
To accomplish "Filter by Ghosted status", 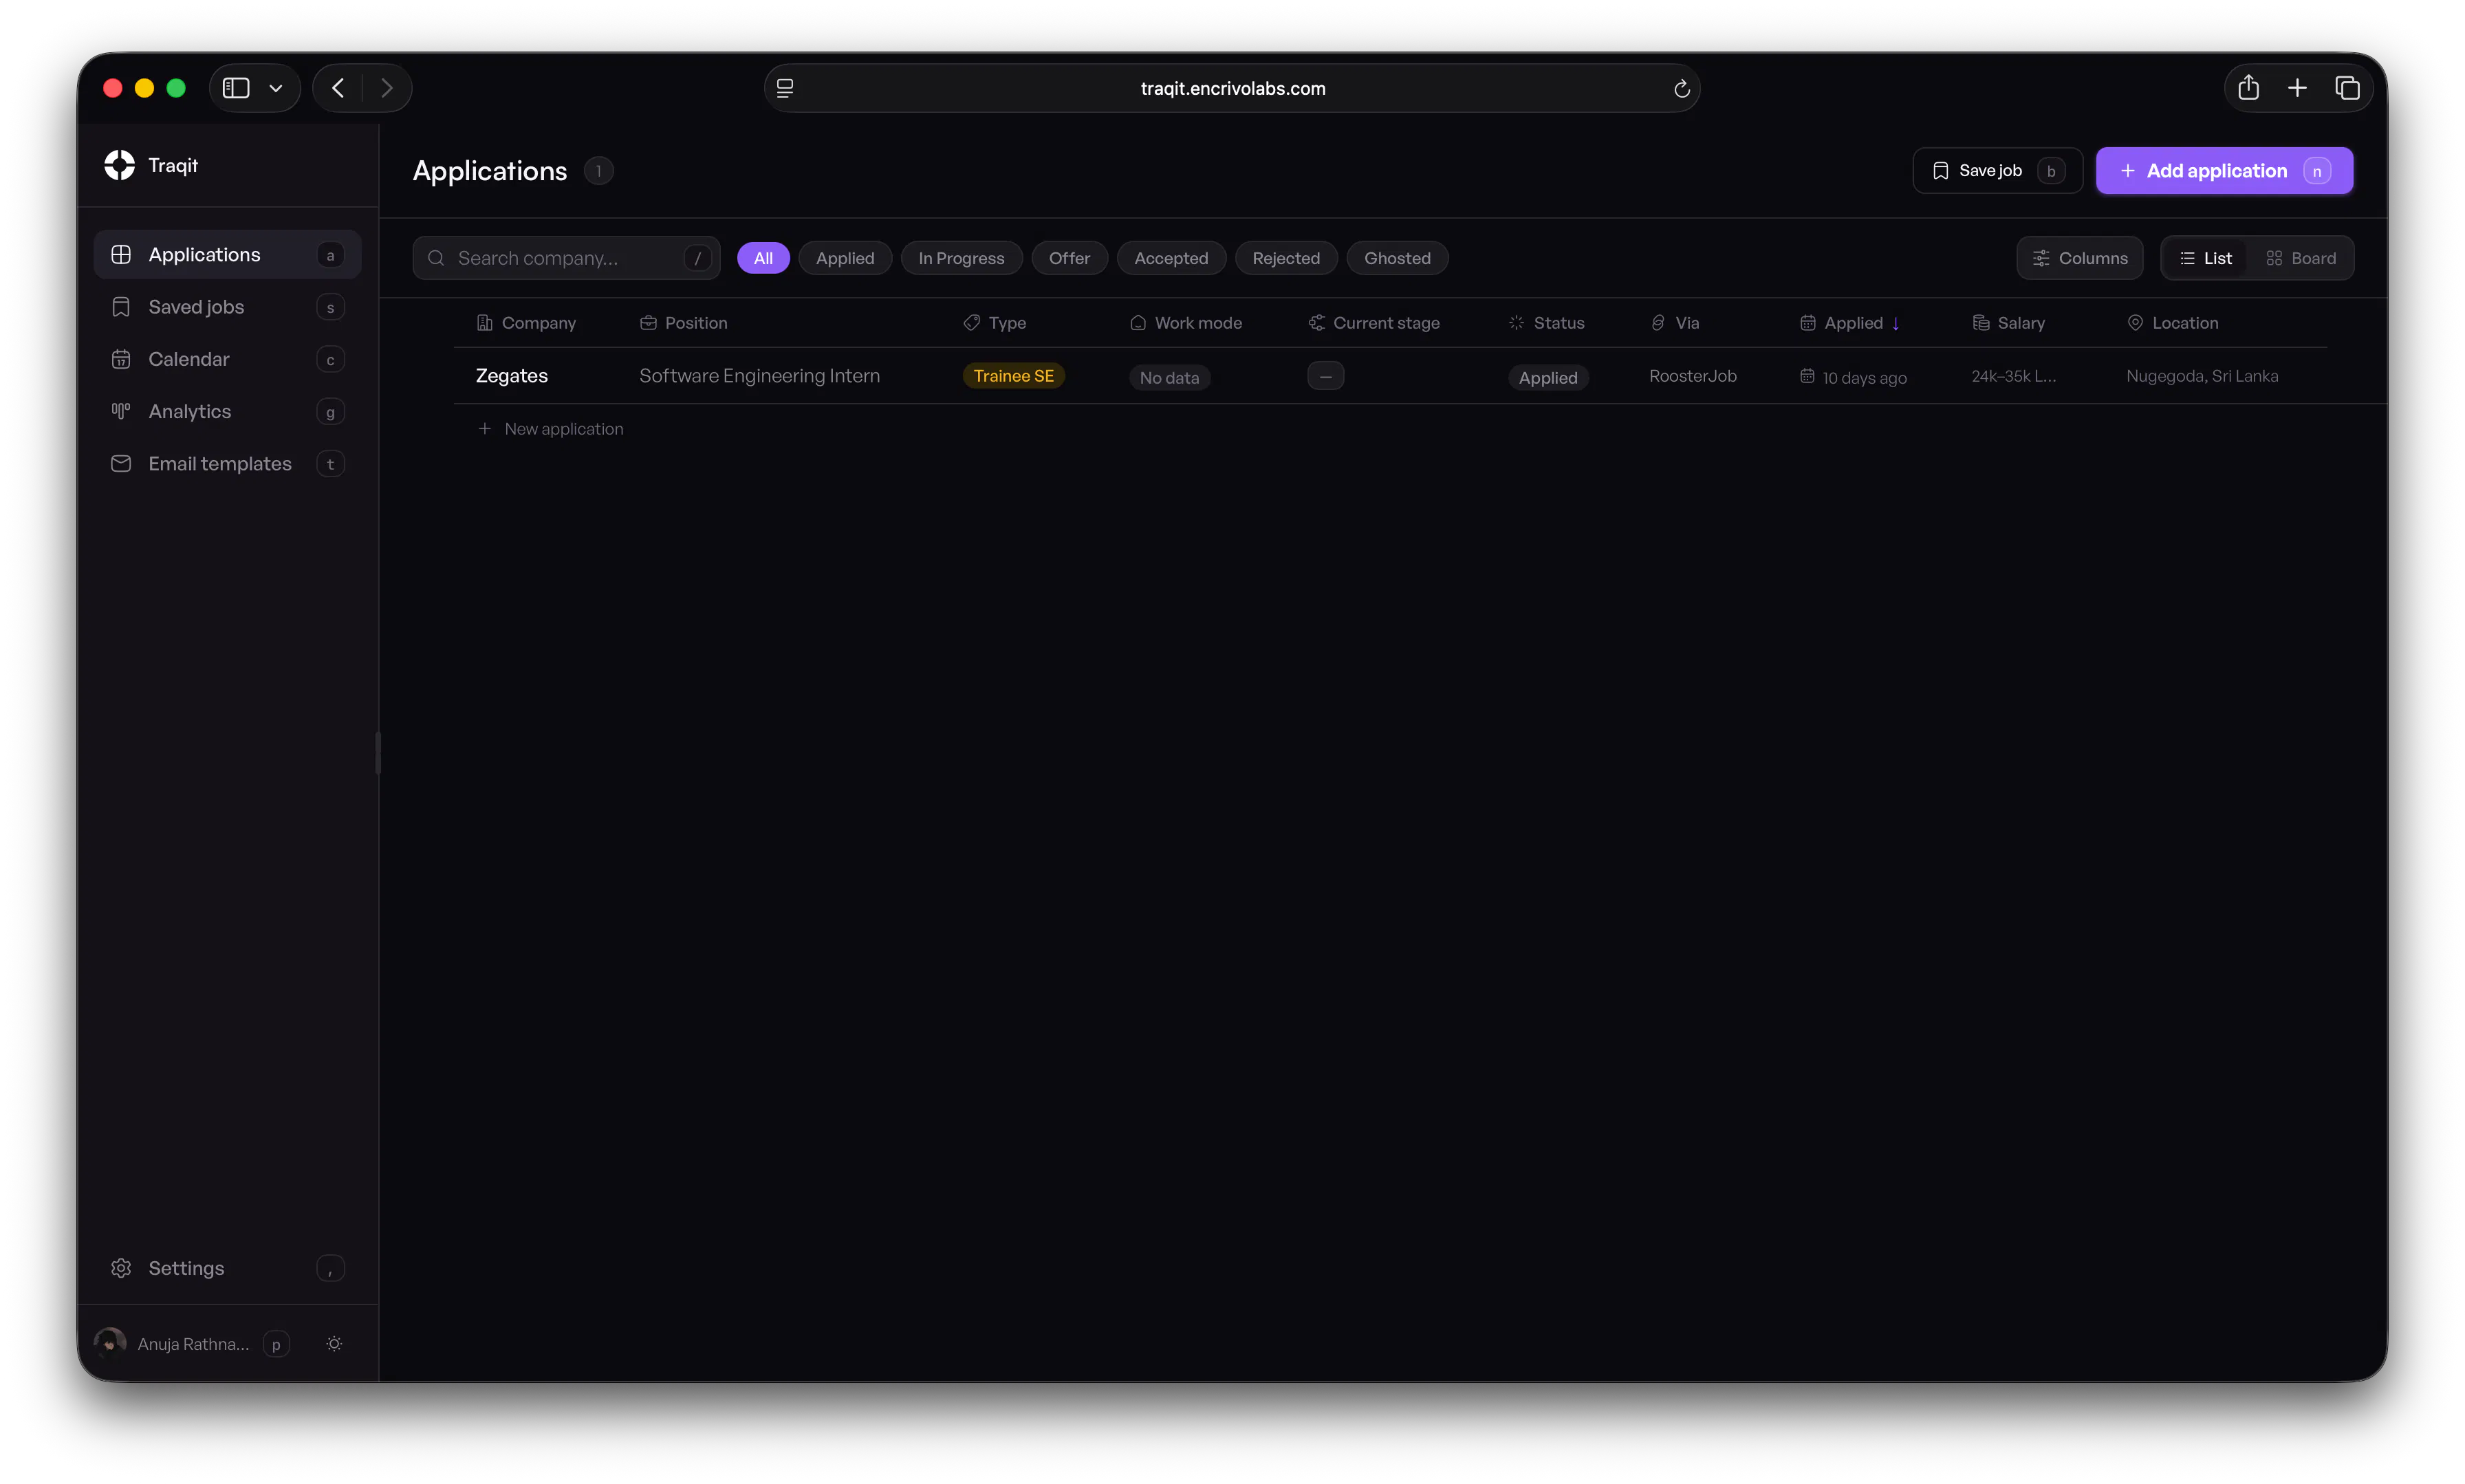I will [1397, 258].
